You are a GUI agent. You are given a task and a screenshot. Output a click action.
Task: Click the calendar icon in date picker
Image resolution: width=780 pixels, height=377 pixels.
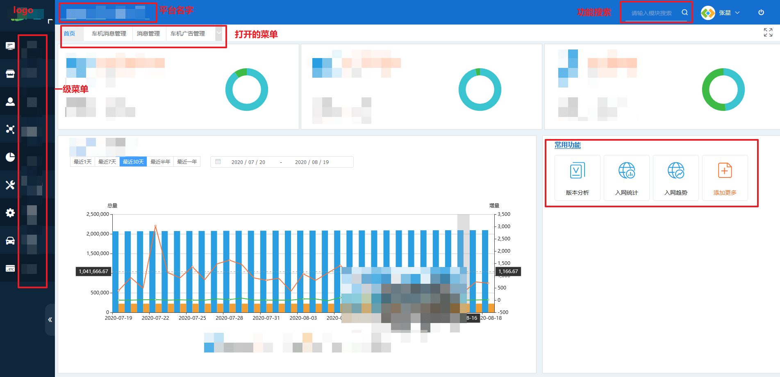pos(218,162)
